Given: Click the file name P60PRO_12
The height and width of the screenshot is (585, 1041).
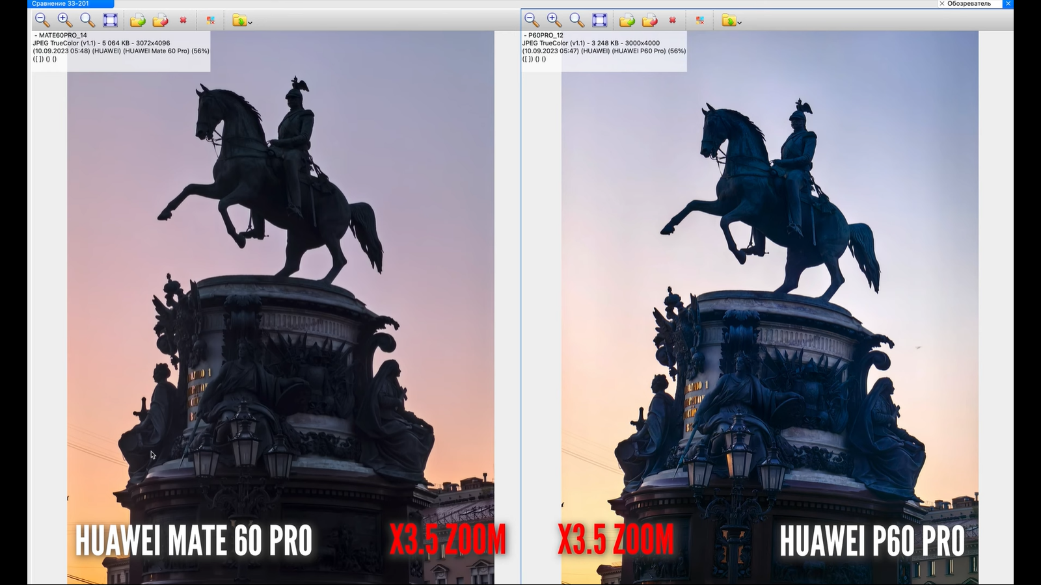Looking at the screenshot, I should pos(546,36).
